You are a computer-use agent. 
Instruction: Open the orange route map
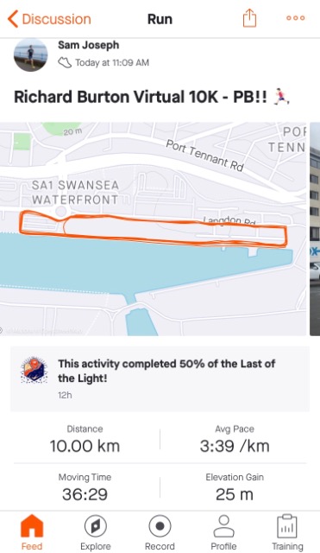point(154,228)
